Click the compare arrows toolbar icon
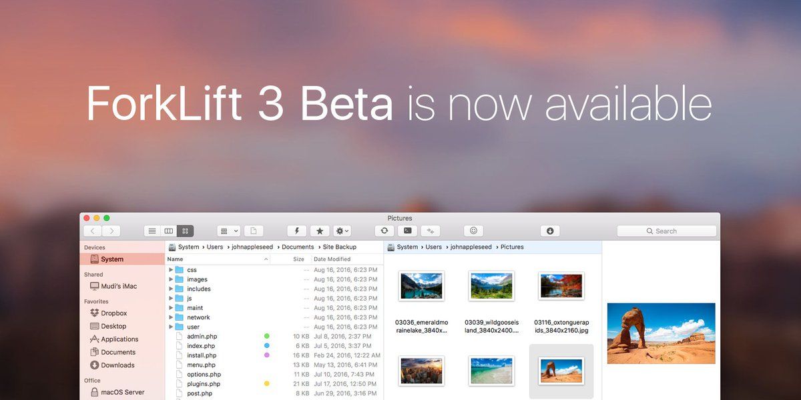 coord(431,231)
